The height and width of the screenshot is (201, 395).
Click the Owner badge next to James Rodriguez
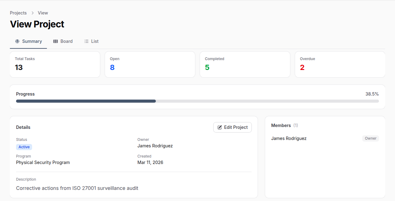pos(370,138)
